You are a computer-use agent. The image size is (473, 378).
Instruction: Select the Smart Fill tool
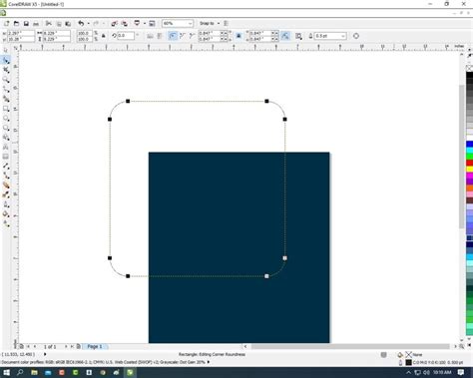coord(6,99)
